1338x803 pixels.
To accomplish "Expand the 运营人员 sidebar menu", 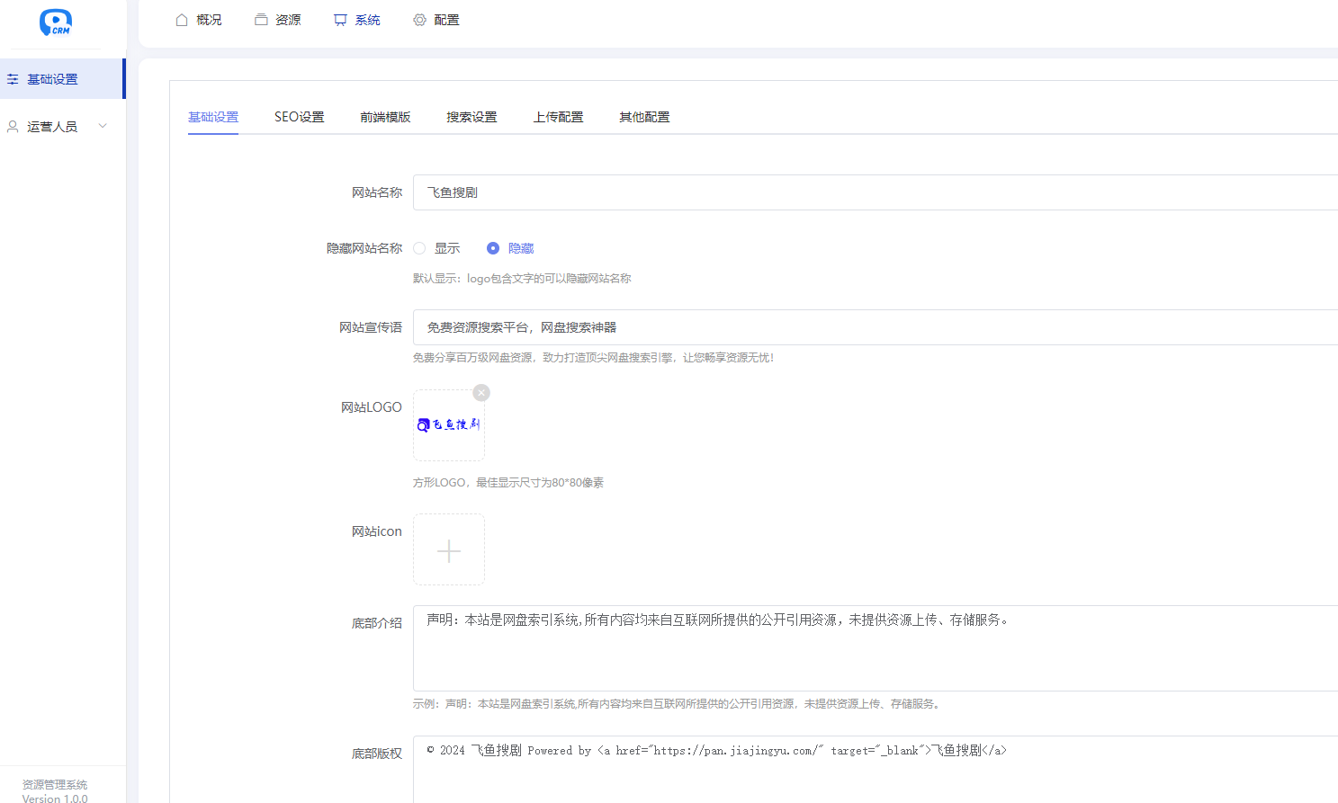I will [103, 126].
